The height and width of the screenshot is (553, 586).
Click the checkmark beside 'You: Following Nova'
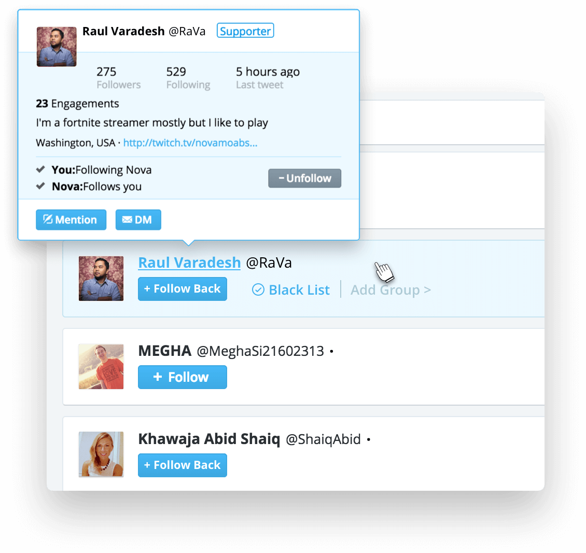(40, 170)
